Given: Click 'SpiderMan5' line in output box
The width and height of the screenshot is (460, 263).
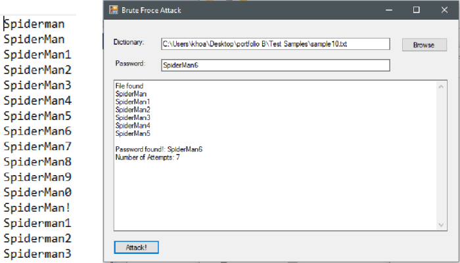Looking at the screenshot, I should [x=133, y=133].
